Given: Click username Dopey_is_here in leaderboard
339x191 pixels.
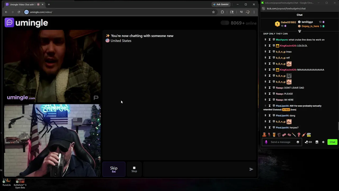Looking at the screenshot, I should (310, 26).
